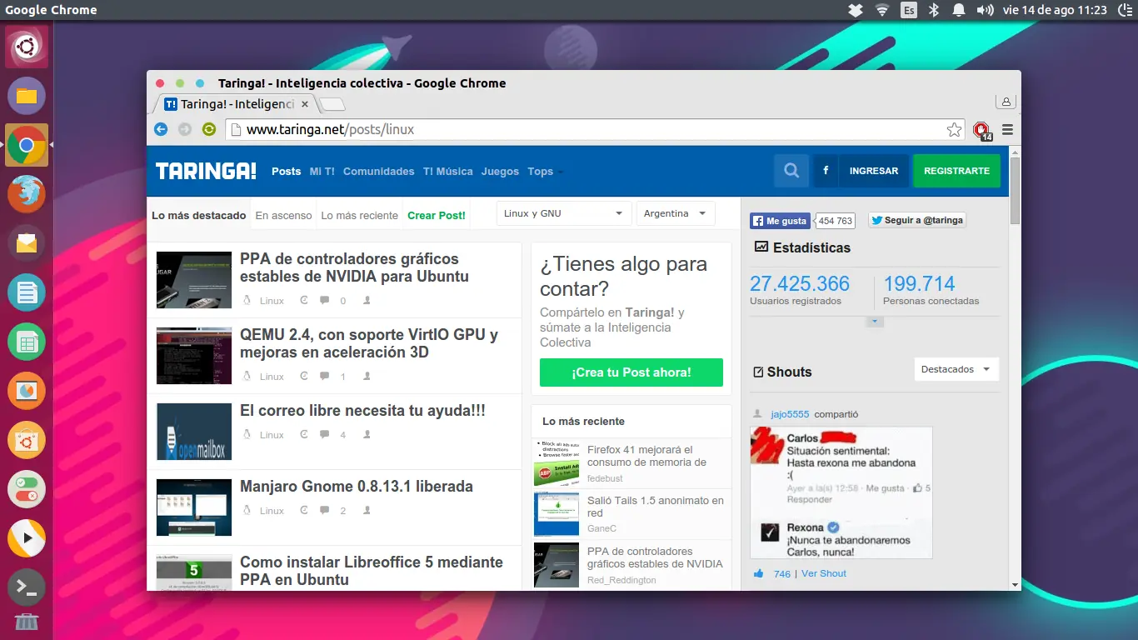The width and height of the screenshot is (1138, 640).
Task: Open the Linux y GNU category dropdown
Action: click(563, 212)
